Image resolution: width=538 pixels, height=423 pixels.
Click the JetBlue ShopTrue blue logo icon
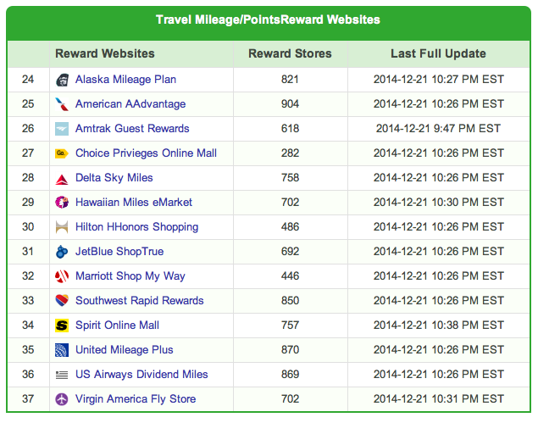point(62,252)
